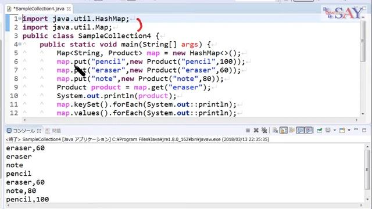
Task: Click the Terminate button in console toolbar
Action: coord(248,130)
